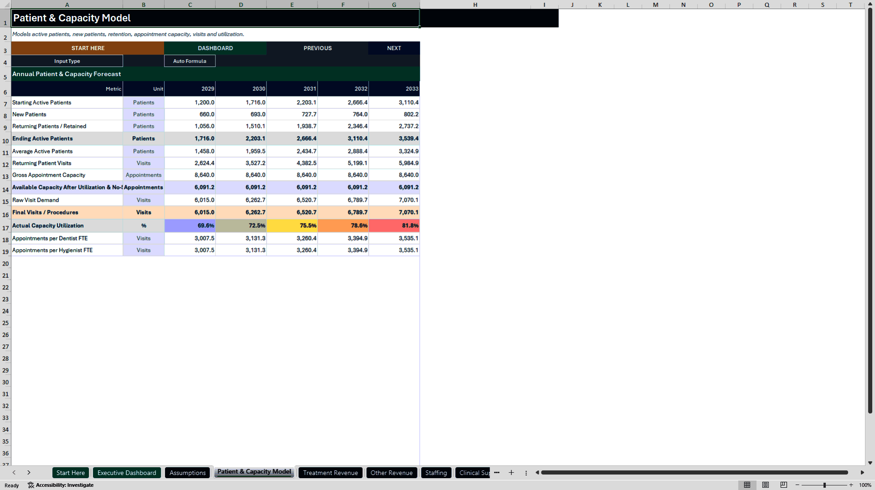The height and width of the screenshot is (490, 875).
Task: Click the horizontal scrollbar thumb
Action: 694,473
